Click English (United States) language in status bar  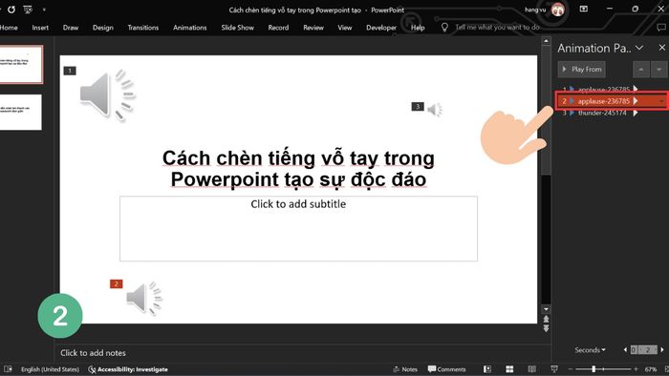50,369
